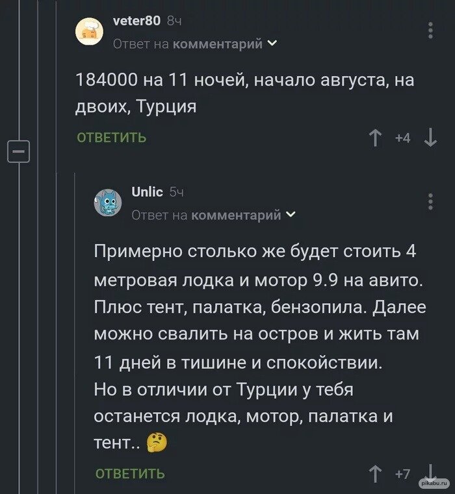Open three-dot menu on Unlic's comment
Viewport: 455px width, 494px height.
[x=431, y=202]
